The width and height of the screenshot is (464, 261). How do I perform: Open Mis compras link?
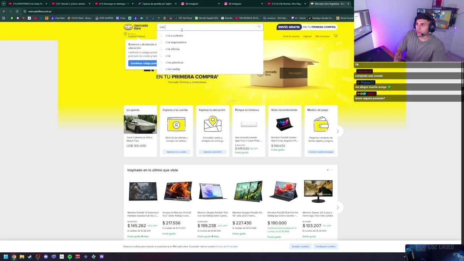(x=322, y=36)
